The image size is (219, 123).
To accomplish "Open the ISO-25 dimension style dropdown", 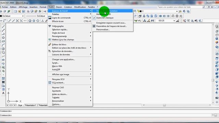I will click(x=174, y=21).
